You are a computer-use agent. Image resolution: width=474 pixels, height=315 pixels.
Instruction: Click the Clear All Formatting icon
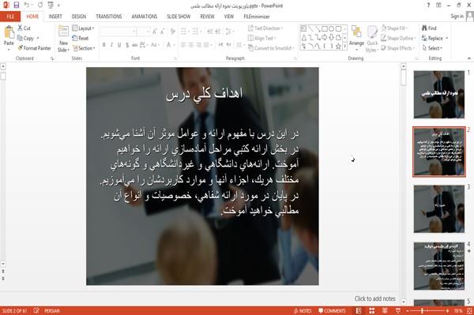pos(173,32)
